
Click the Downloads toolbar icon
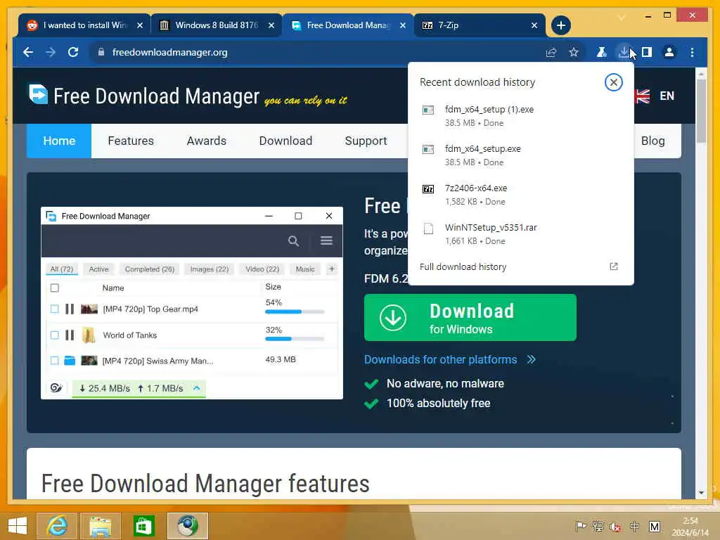[x=624, y=52]
